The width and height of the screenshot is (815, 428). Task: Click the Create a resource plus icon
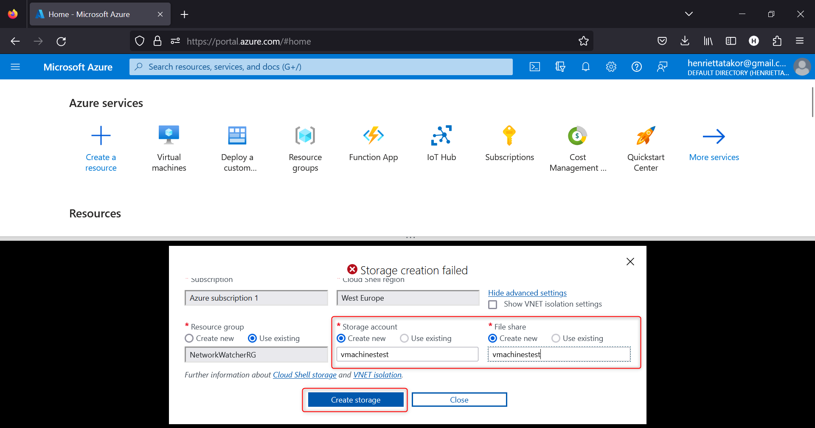[101, 136]
